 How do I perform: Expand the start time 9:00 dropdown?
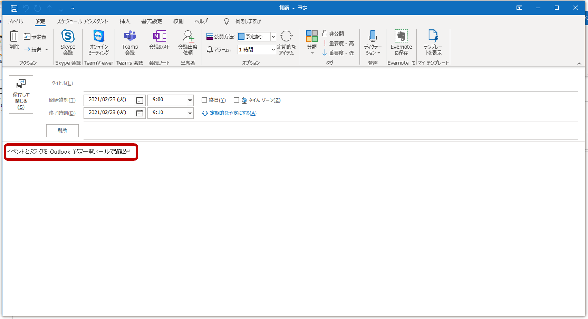190,100
